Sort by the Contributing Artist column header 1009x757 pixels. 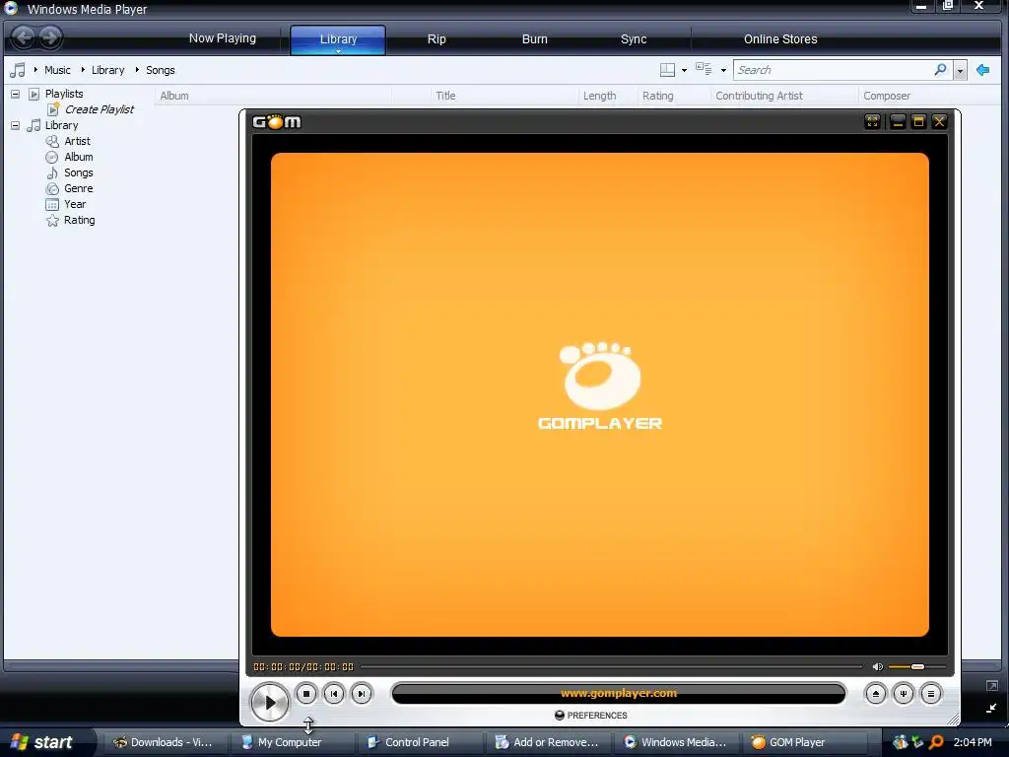point(783,96)
